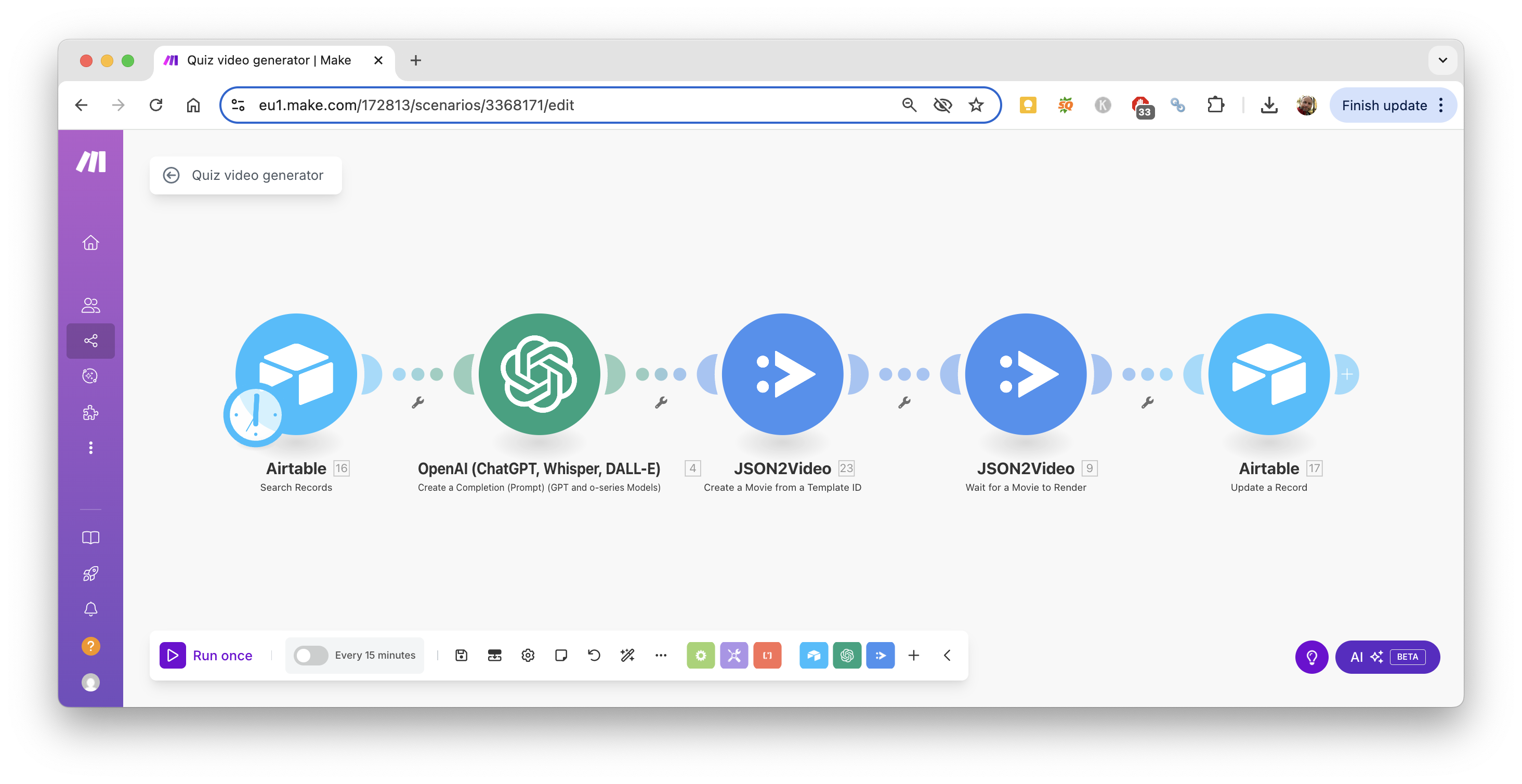Open browser Downloads icon
Image resolution: width=1522 pixels, height=784 pixels.
(x=1269, y=105)
